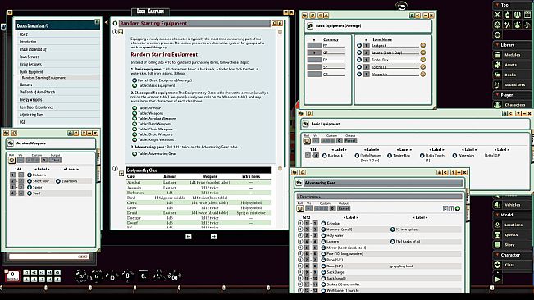Click the party sheet icon in Tool section
This screenshot has width=534, height=300.
518,15
